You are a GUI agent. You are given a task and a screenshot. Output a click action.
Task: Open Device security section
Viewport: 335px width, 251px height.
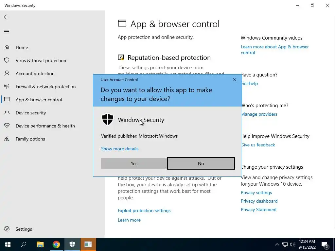31,113
